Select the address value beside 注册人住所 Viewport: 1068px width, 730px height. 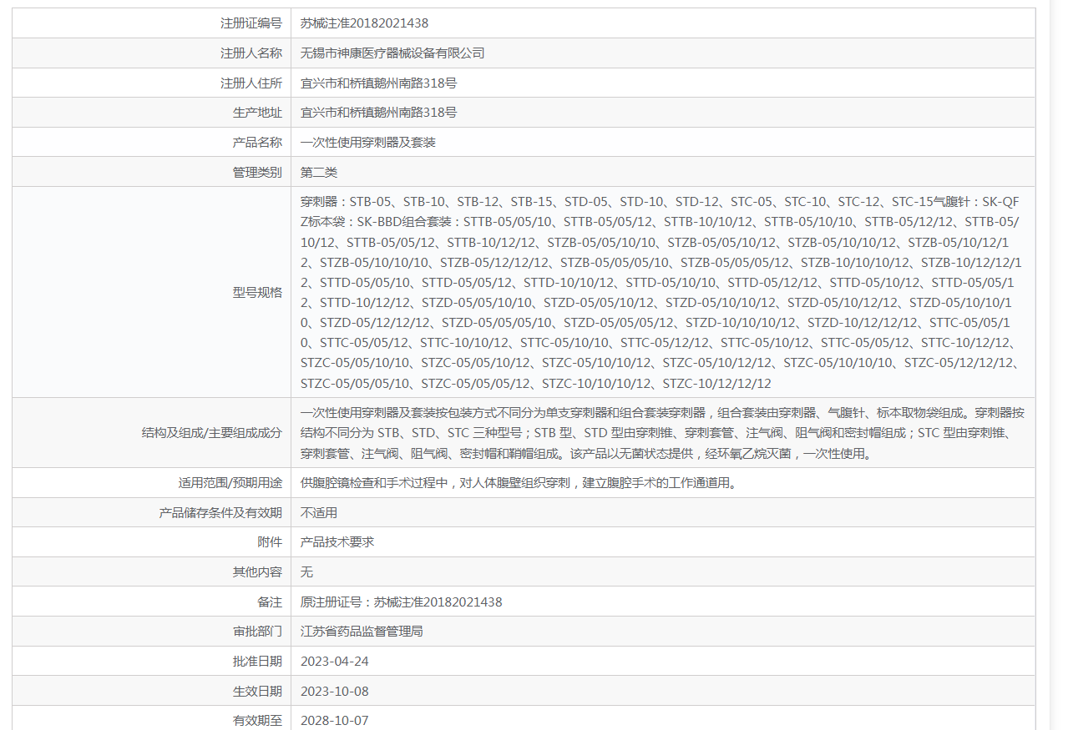point(379,83)
